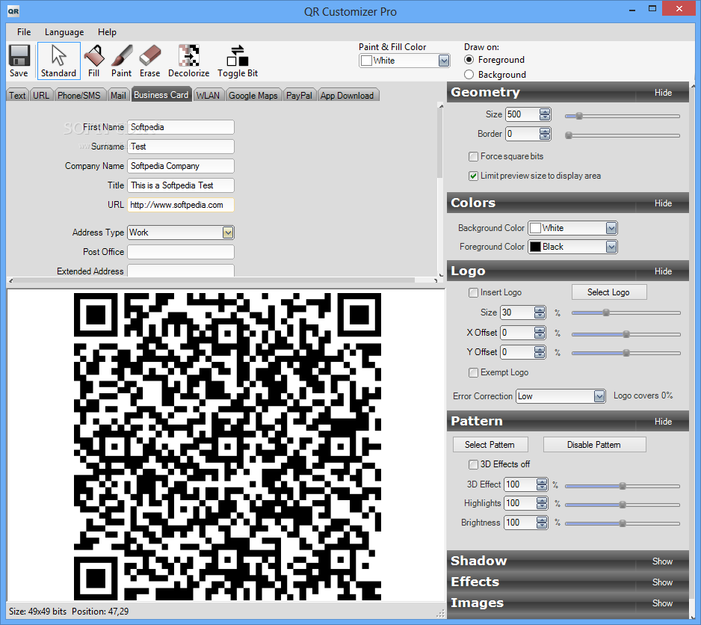
Task: Enable Force square bits checkbox
Action: point(473,156)
